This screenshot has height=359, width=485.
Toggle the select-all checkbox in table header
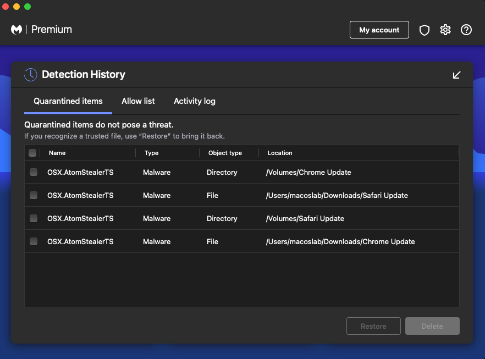tap(32, 153)
